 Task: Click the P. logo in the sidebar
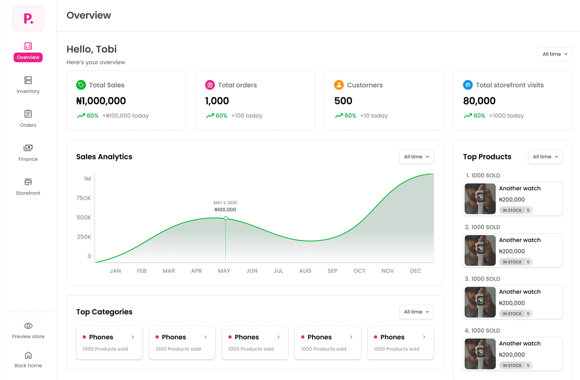coord(28,18)
